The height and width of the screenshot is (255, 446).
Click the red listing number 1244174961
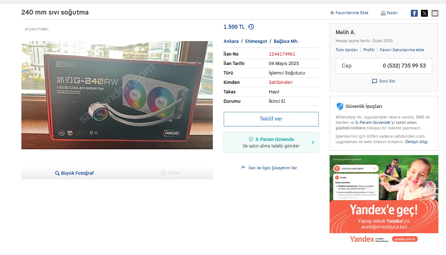pyautogui.click(x=282, y=54)
